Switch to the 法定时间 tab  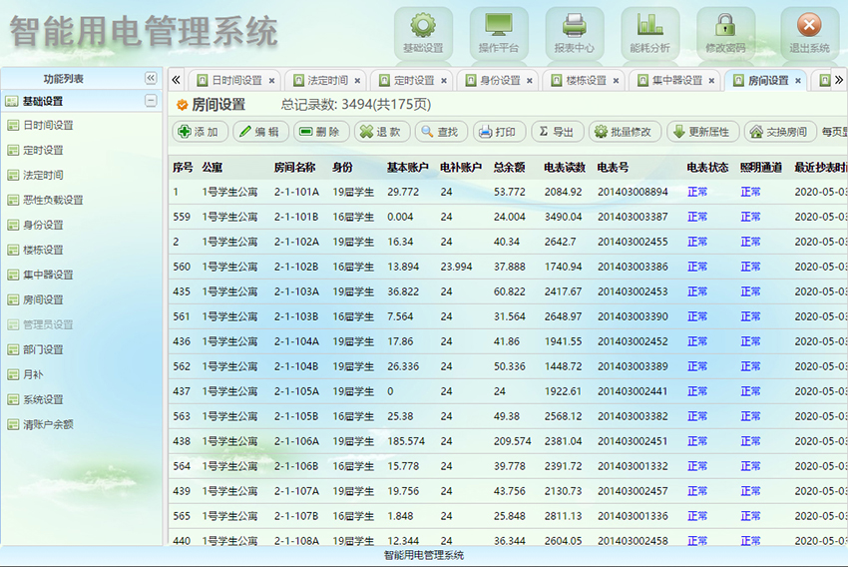point(326,81)
